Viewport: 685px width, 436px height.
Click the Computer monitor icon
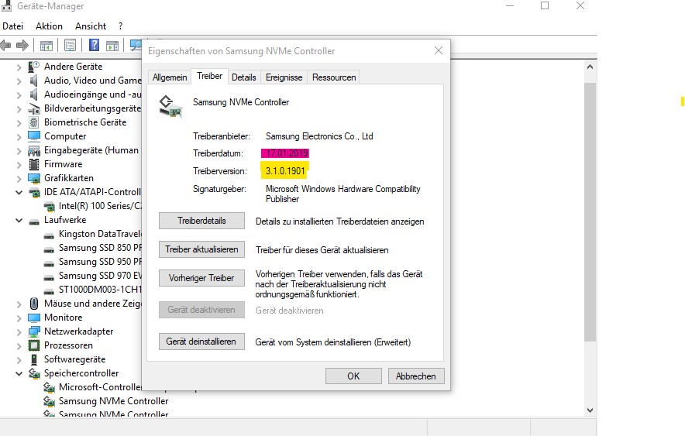coord(34,136)
